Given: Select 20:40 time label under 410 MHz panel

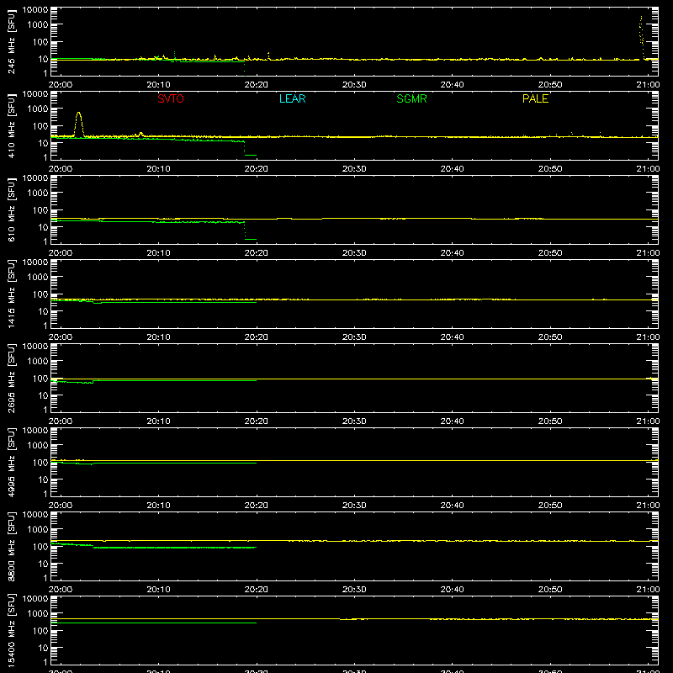Looking at the screenshot, I should coord(452,169).
